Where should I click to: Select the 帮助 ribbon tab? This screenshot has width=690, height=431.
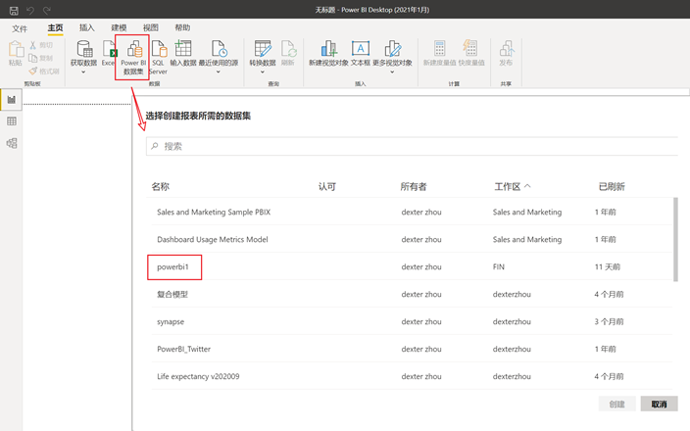(182, 27)
